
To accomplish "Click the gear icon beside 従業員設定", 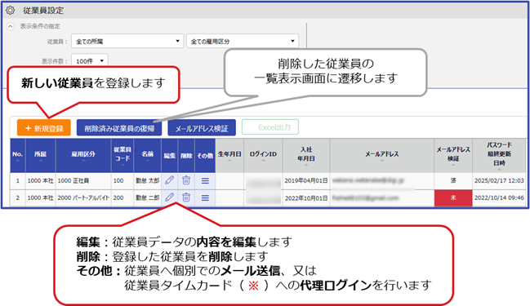I will click(11, 11).
